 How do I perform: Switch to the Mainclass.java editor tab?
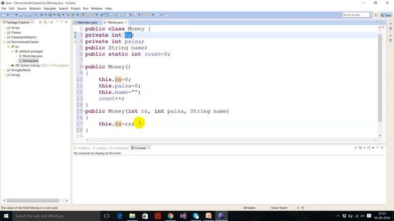coord(87,23)
